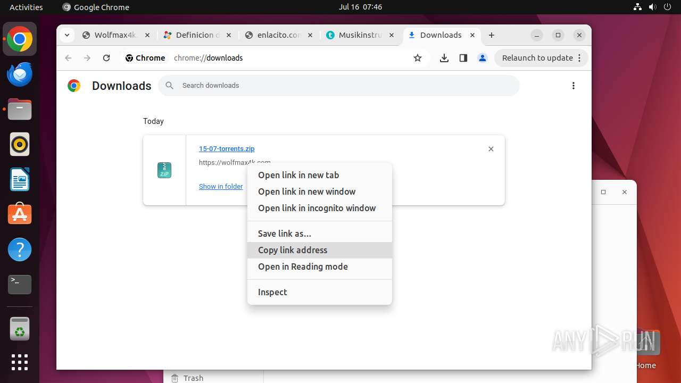This screenshot has height=383, width=681.
Task: Click the zip file icon thumbnail
Action: pyautogui.click(x=164, y=170)
